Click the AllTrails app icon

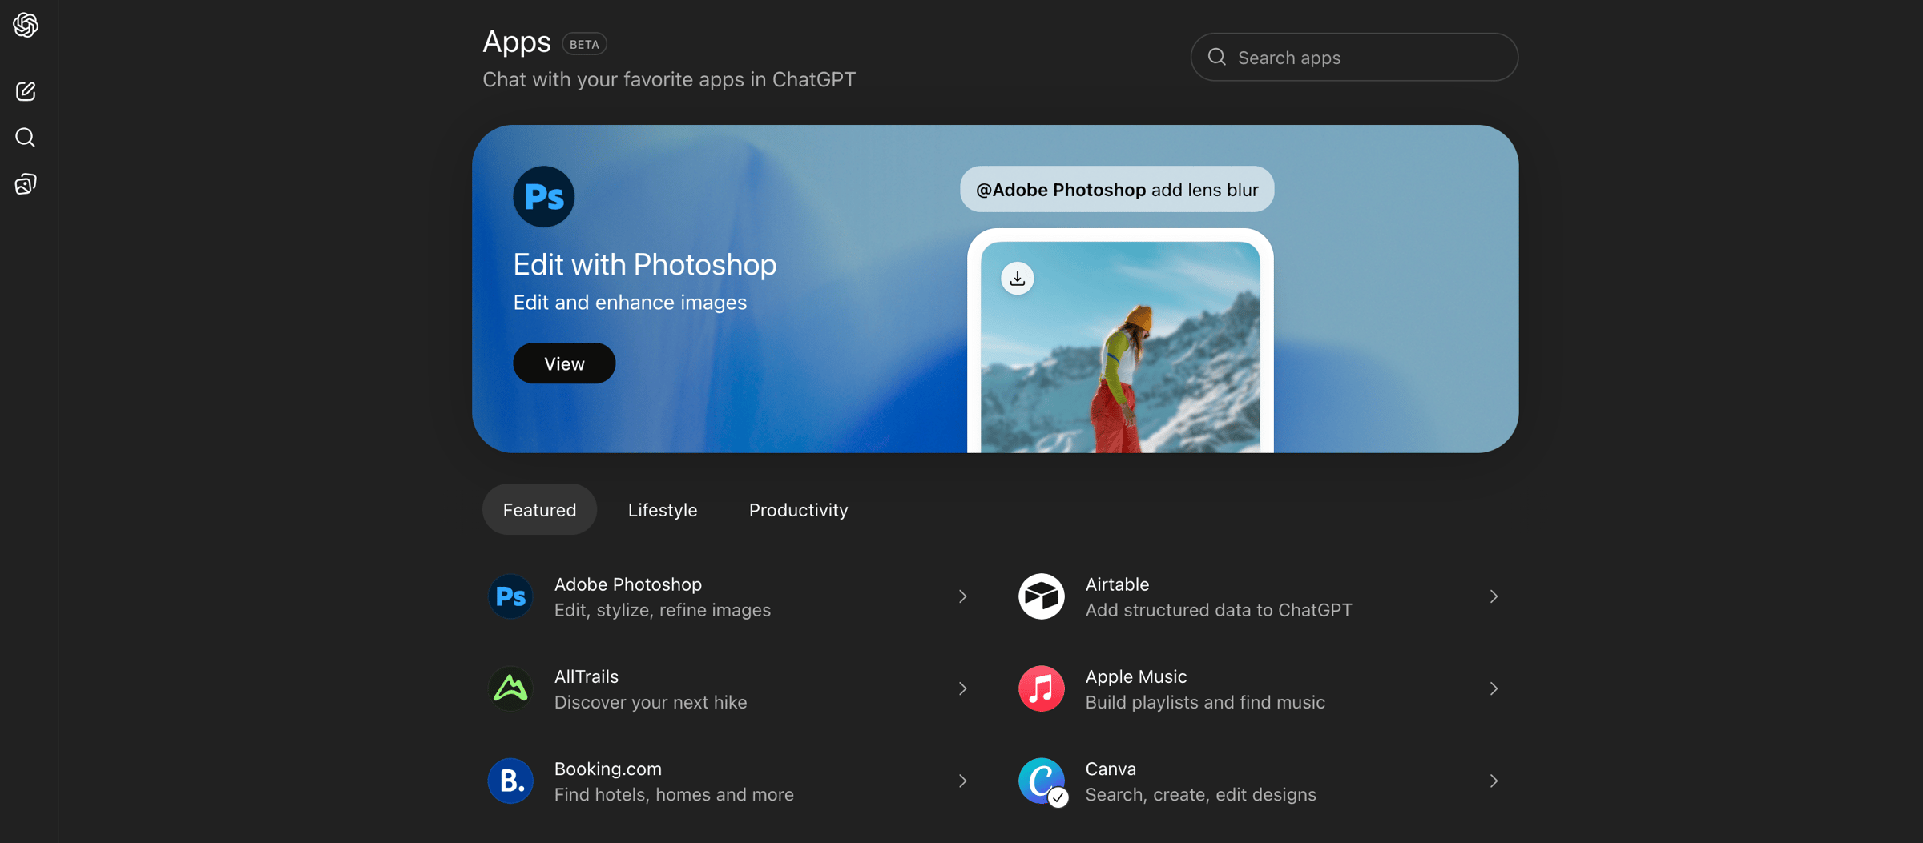(x=510, y=688)
